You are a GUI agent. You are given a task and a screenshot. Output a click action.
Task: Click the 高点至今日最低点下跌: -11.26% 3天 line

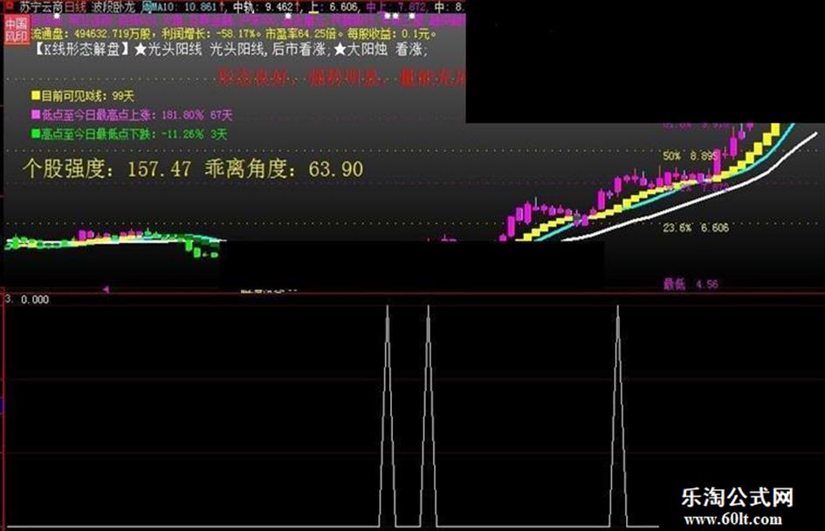(x=134, y=134)
